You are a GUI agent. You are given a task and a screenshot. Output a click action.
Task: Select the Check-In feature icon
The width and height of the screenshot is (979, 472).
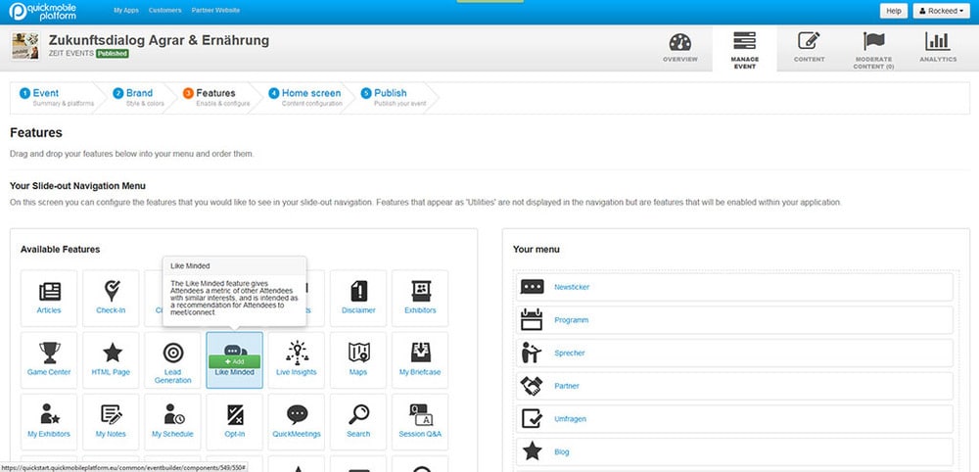(x=111, y=292)
